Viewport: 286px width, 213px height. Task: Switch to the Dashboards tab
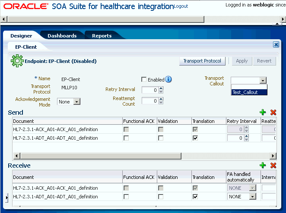point(62,36)
